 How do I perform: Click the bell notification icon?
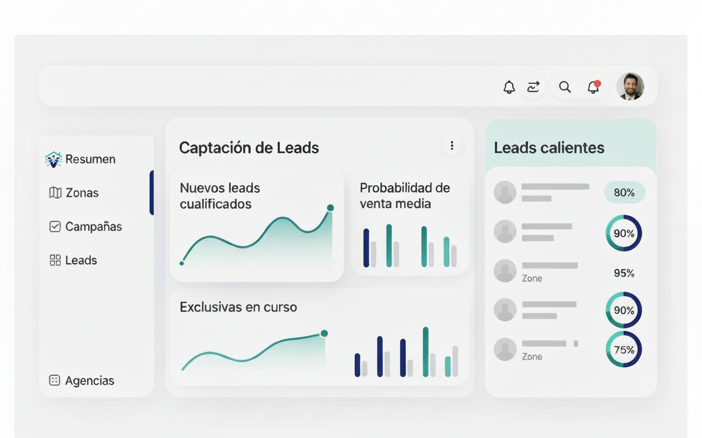click(509, 87)
